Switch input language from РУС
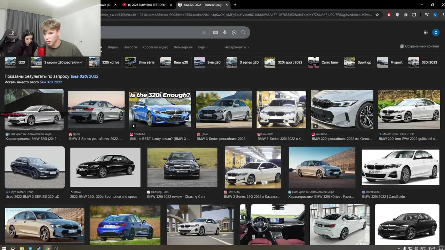The width and height of the screenshot is (445, 250). coord(423,248)
